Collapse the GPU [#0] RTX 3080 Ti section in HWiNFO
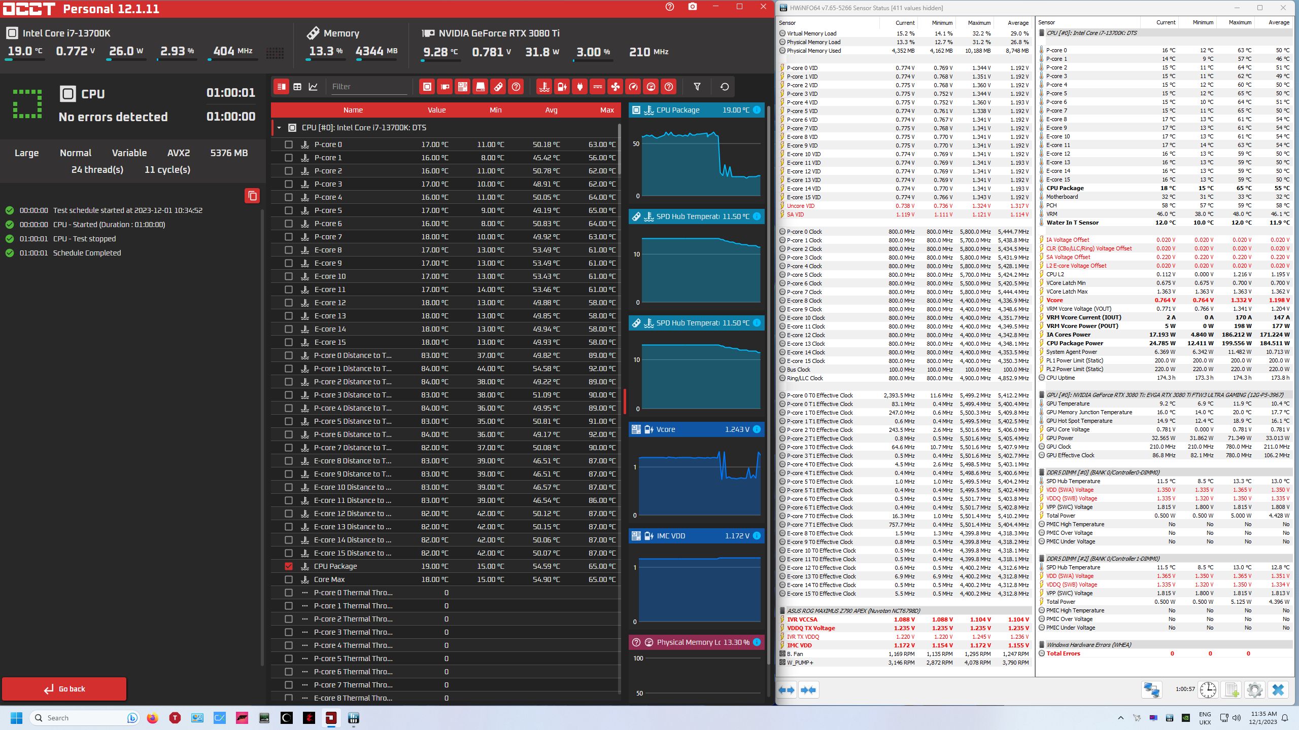 click(1042, 395)
